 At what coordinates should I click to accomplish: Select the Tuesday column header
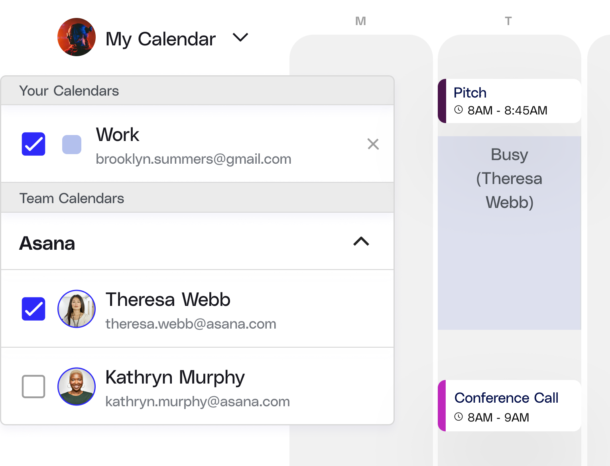point(508,21)
